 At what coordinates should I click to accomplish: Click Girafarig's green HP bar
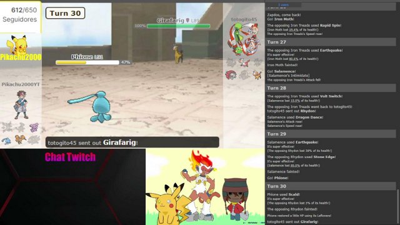[179, 26]
